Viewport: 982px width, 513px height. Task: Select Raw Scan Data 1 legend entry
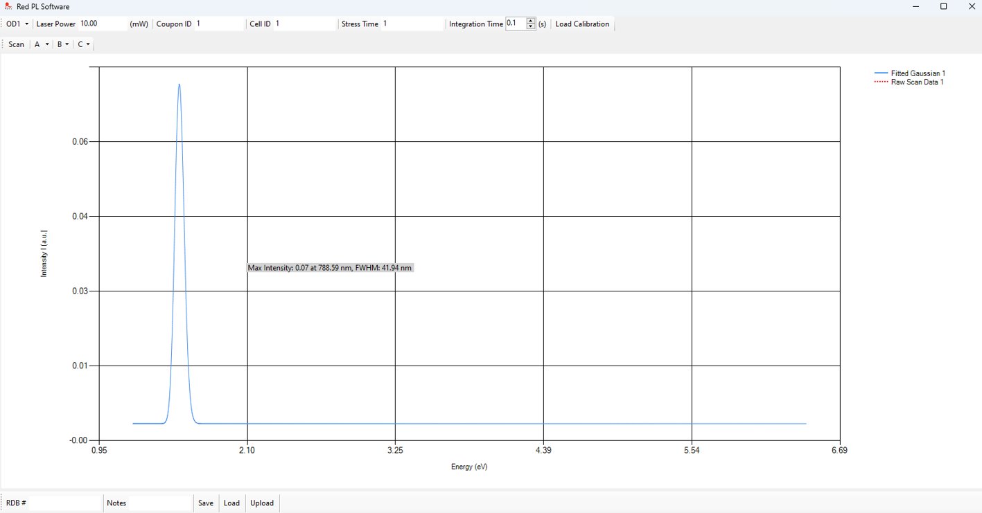pos(917,82)
